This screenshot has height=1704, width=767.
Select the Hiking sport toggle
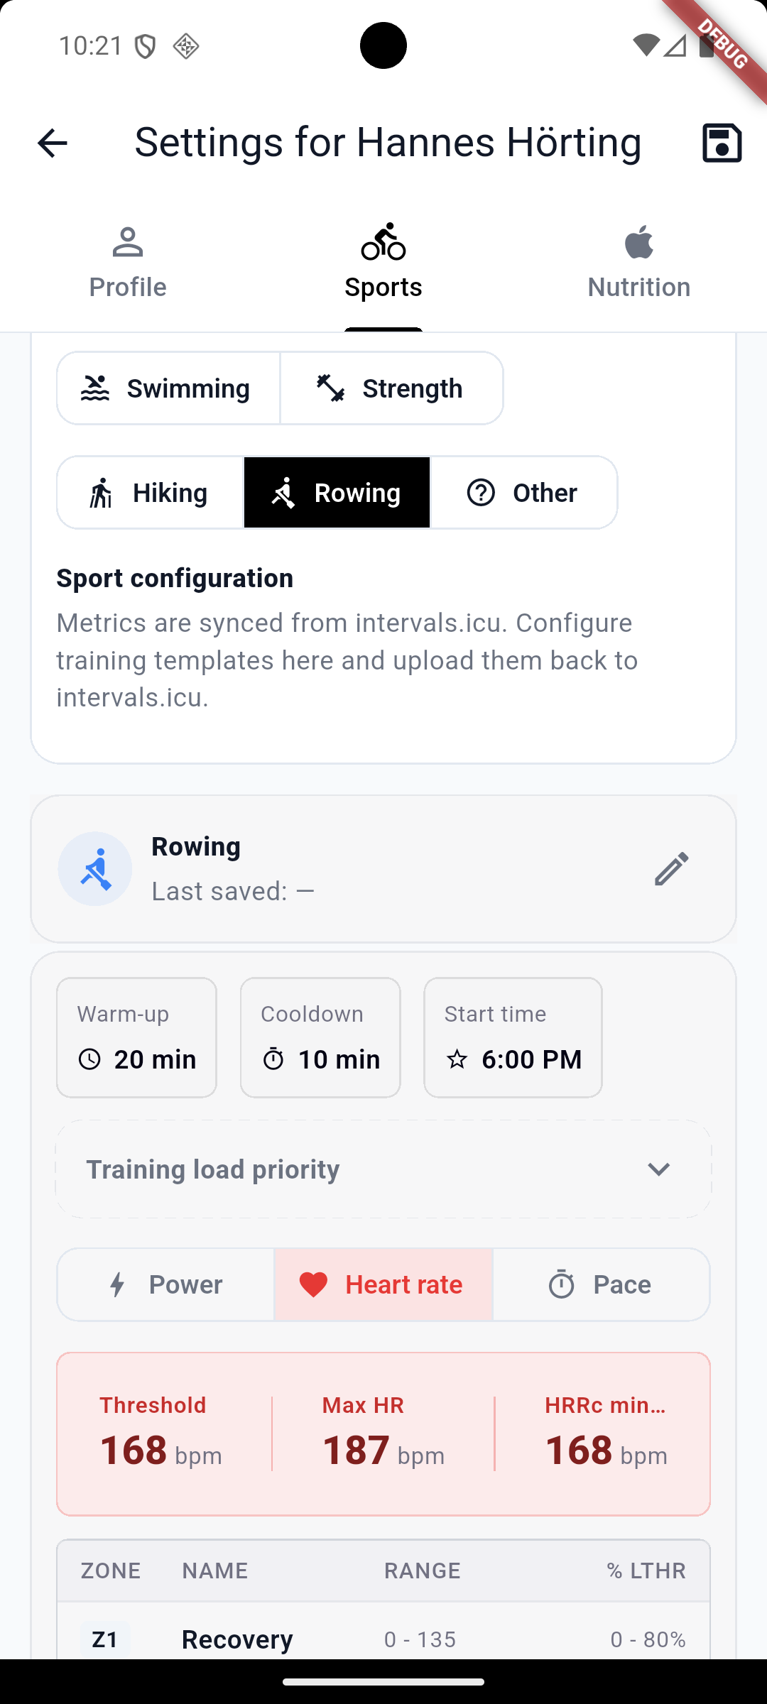[151, 493]
